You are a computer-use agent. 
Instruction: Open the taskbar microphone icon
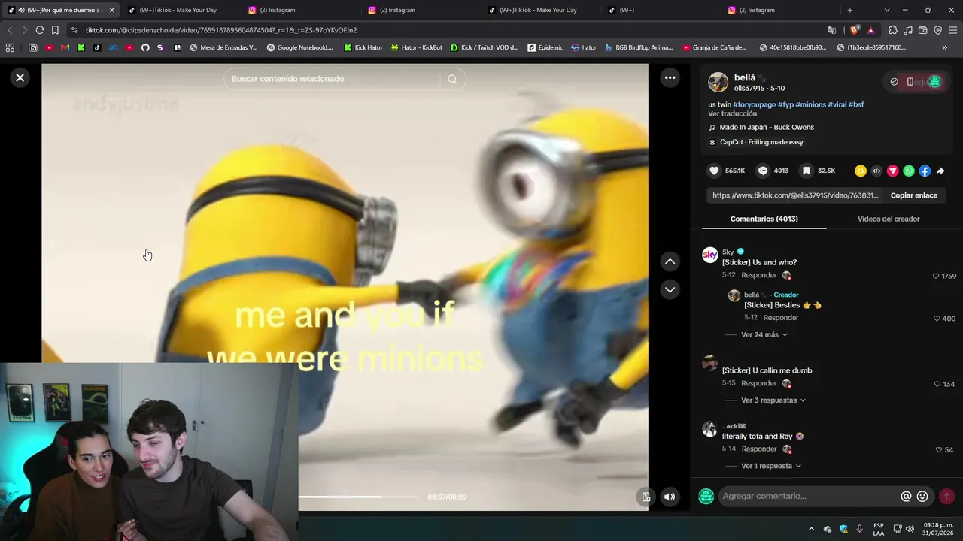[860, 529]
